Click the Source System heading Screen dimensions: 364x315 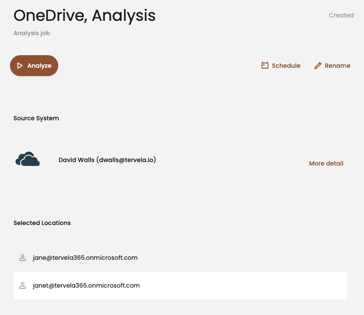tap(36, 118)
